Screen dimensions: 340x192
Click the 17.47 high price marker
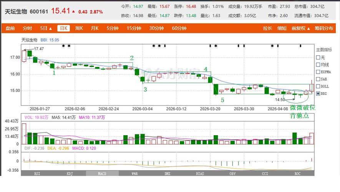[39, 49]
